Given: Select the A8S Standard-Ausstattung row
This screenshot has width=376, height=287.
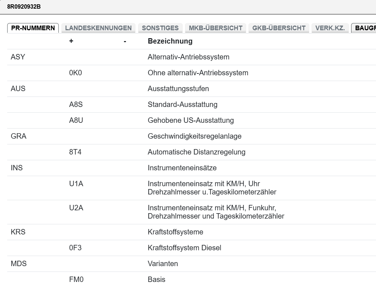Looking at the screenshot, I should pos(182,104).
